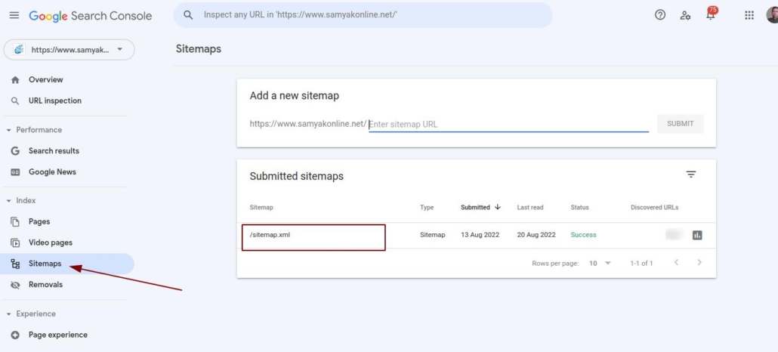Click the Removals hidden-eye icon
Image resolution: width=778 pixels, height=352 pixels.
(15, 285)
